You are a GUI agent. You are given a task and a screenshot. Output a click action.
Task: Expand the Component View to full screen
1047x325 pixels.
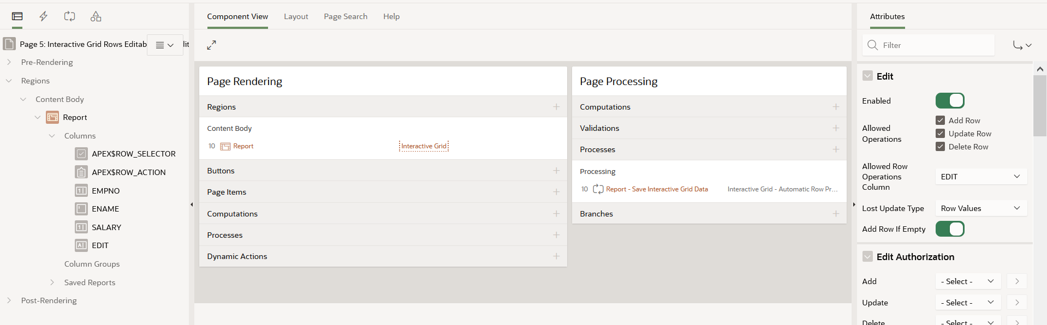click(212, 45)
